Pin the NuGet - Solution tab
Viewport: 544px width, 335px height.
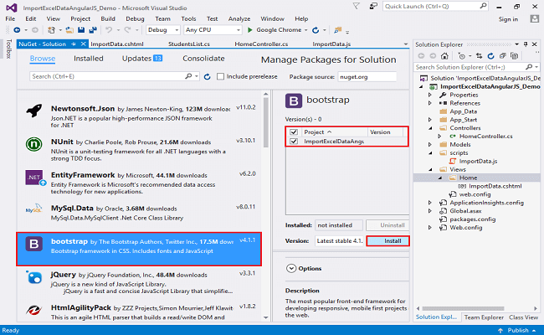73,44
